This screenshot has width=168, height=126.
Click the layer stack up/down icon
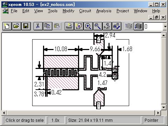tap(138, 26)
